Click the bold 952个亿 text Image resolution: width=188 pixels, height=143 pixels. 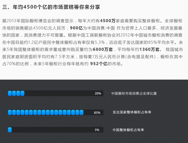pos(99,64)
